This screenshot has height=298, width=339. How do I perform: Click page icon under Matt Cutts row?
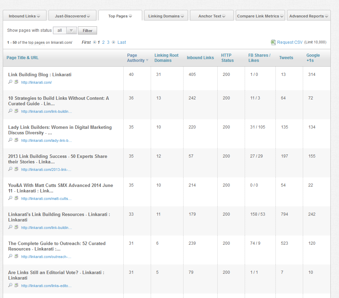[16, 198]
